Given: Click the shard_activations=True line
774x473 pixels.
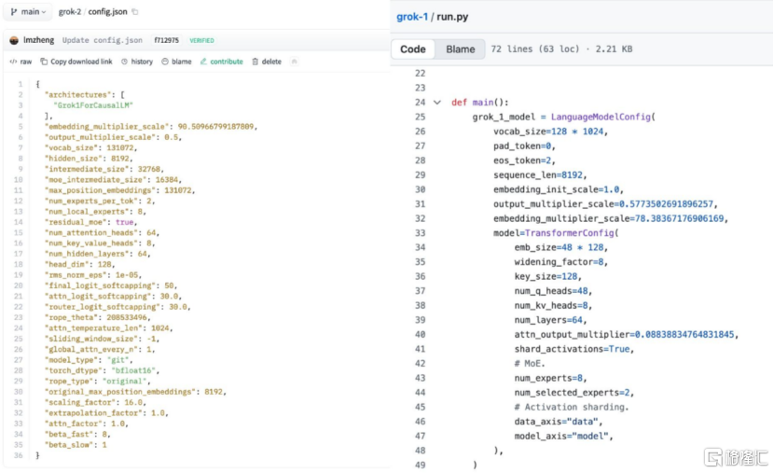Looking at the screenshot, I should 574,349.
